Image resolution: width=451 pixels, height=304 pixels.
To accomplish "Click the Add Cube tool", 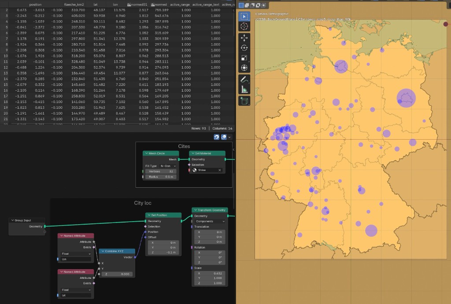I will point(244,101).
